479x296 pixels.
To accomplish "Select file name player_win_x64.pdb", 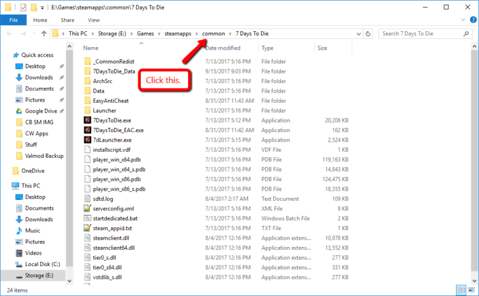I will pyautogui.click(x=117, y=160).
